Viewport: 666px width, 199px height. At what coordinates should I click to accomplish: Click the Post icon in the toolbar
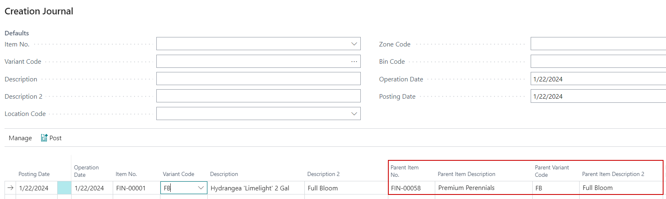[44, 138]
